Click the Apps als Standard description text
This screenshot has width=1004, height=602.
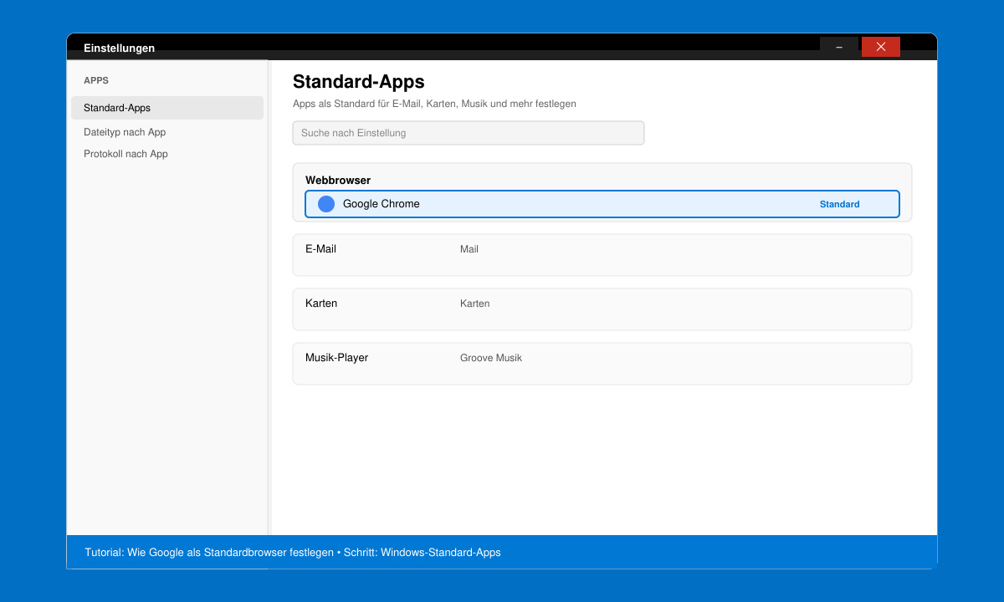(434, 104)
